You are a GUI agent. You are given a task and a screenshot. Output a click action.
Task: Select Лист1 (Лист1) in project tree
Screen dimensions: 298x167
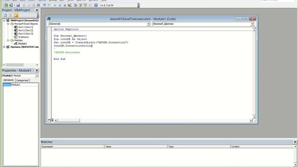click(x=26, y=27)
